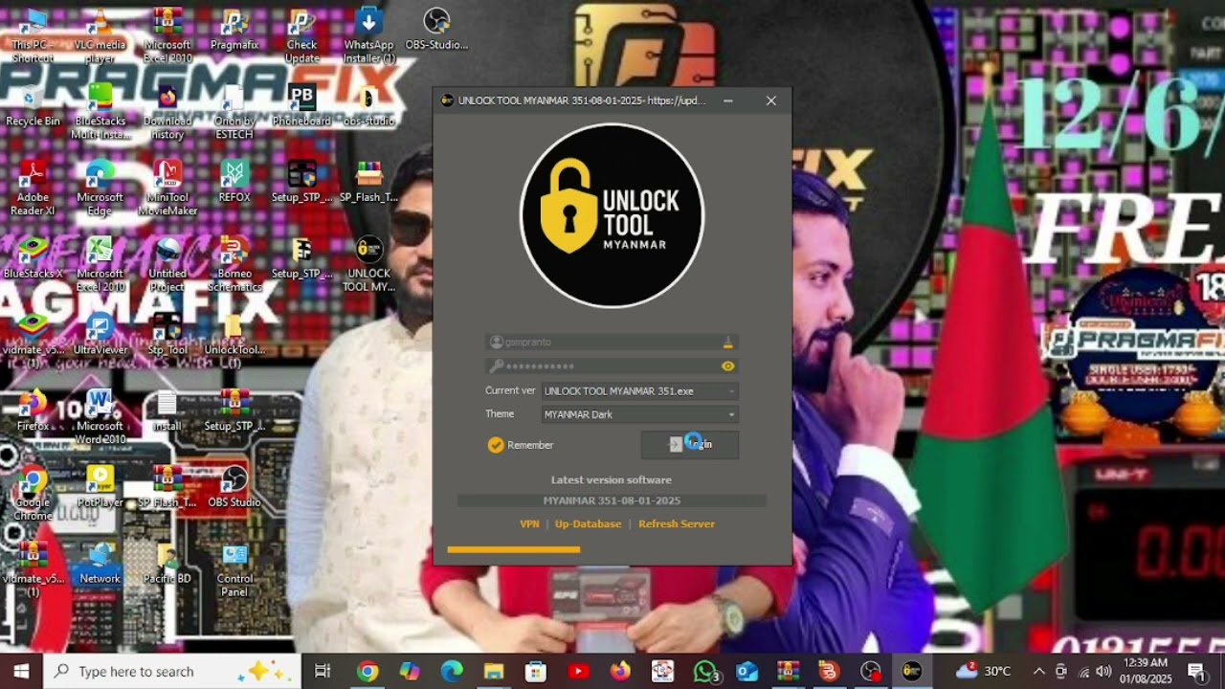Select the VLC media player desktop icon
Screen dimensions: 1225x689
pos(100,35)
